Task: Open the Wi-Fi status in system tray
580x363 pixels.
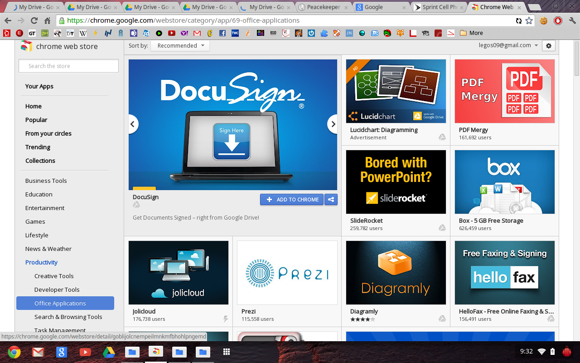Action: 541,352
